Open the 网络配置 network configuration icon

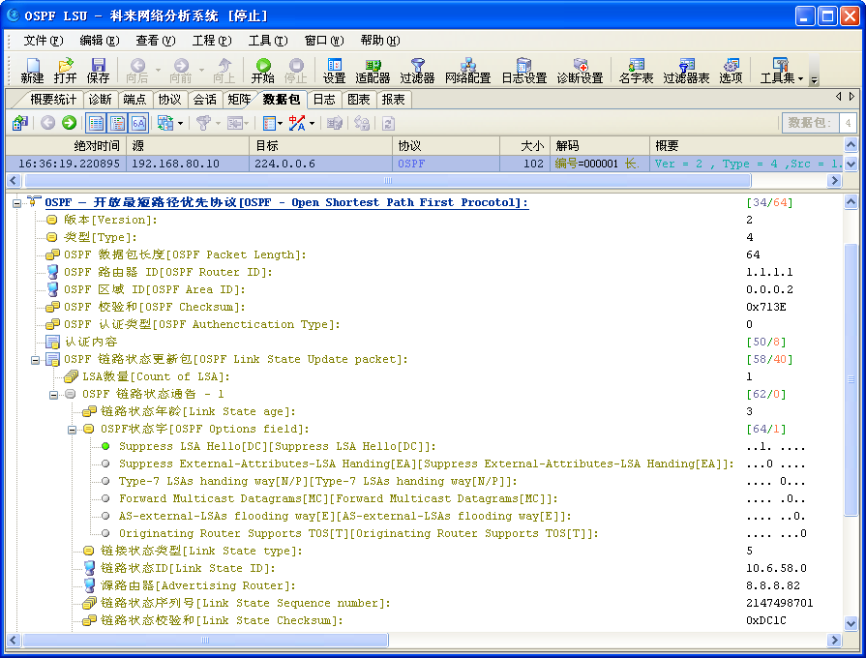click(467, 70)
